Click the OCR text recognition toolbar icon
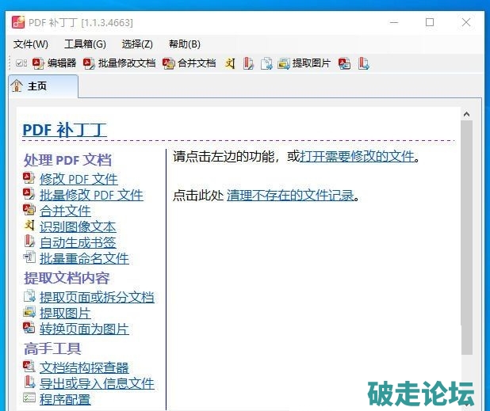 coord(230,63)
